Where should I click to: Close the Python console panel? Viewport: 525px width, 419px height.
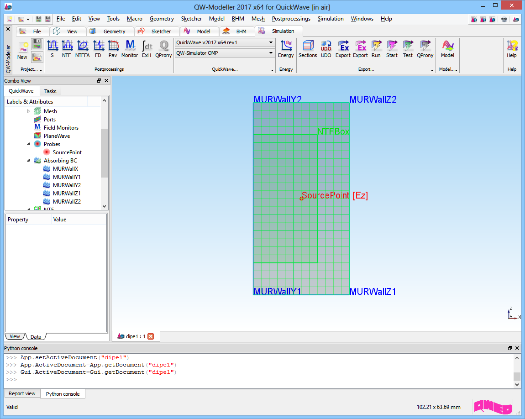[x=517, y=348]
